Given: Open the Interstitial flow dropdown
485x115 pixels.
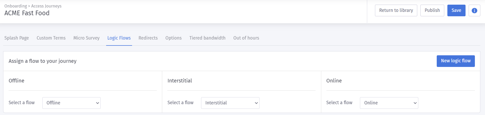Looking at the screenshot, I should tap(230, 103).
